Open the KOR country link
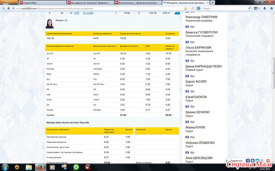275x171 pixels. click(77, 13)
